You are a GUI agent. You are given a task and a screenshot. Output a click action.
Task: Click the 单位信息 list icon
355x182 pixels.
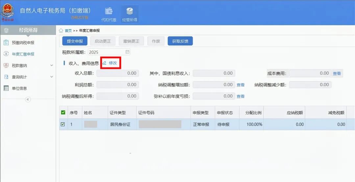[x=6, y=88]
